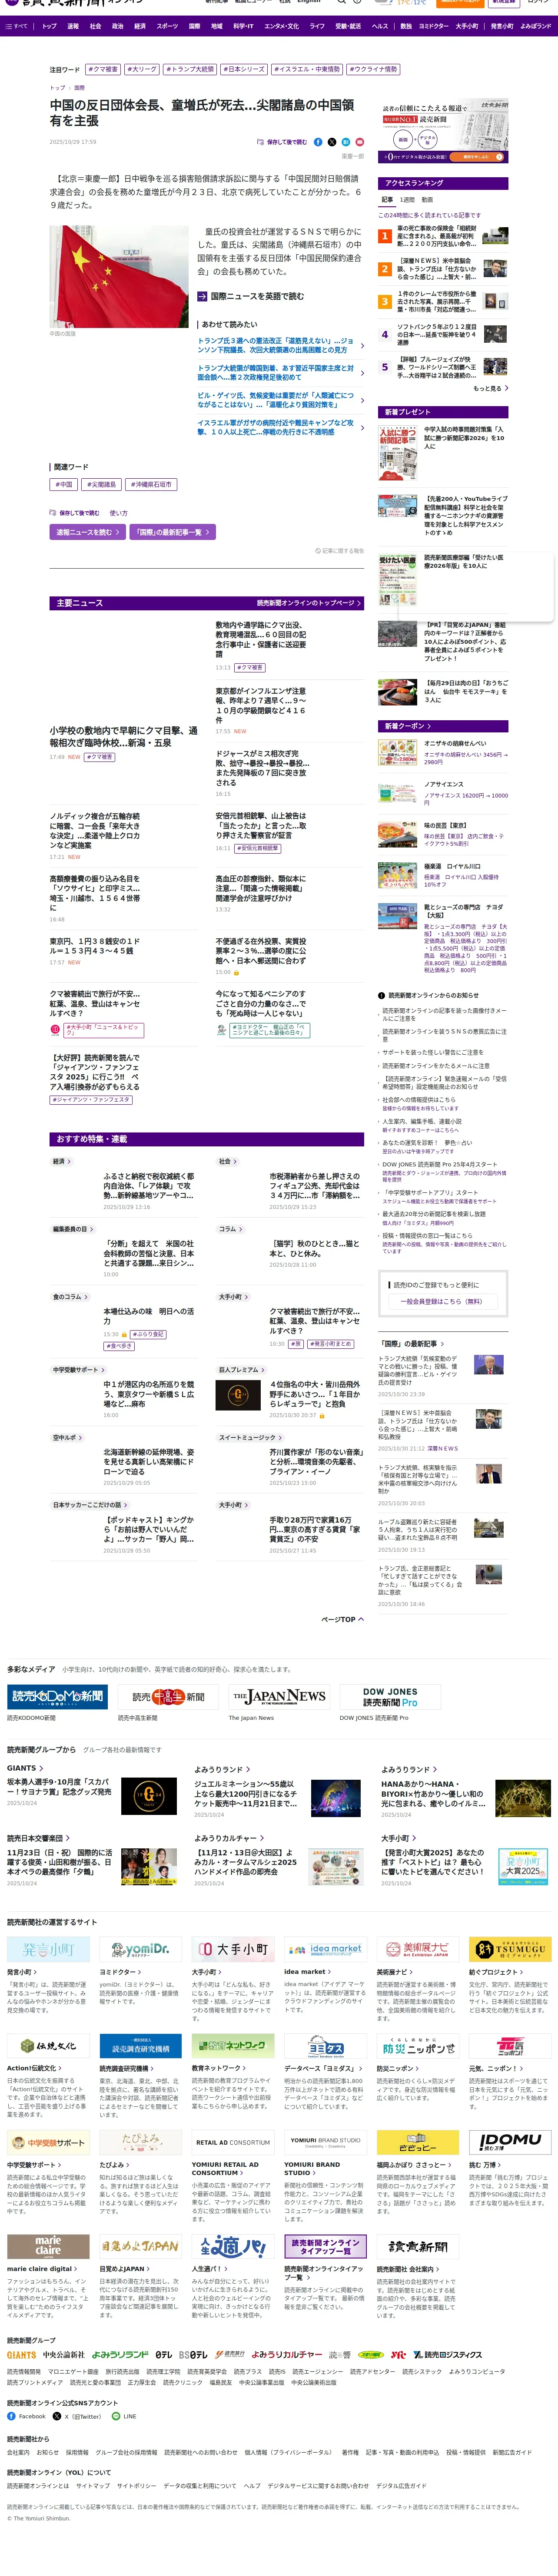Viewport: 558px width, 2576px height.
Task: Open TSUMUGU logo tile
Action: coord(510,1949)
